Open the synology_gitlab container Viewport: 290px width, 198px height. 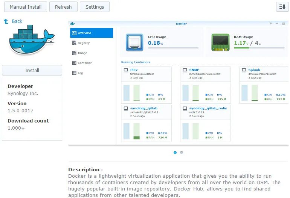point(144,108)
